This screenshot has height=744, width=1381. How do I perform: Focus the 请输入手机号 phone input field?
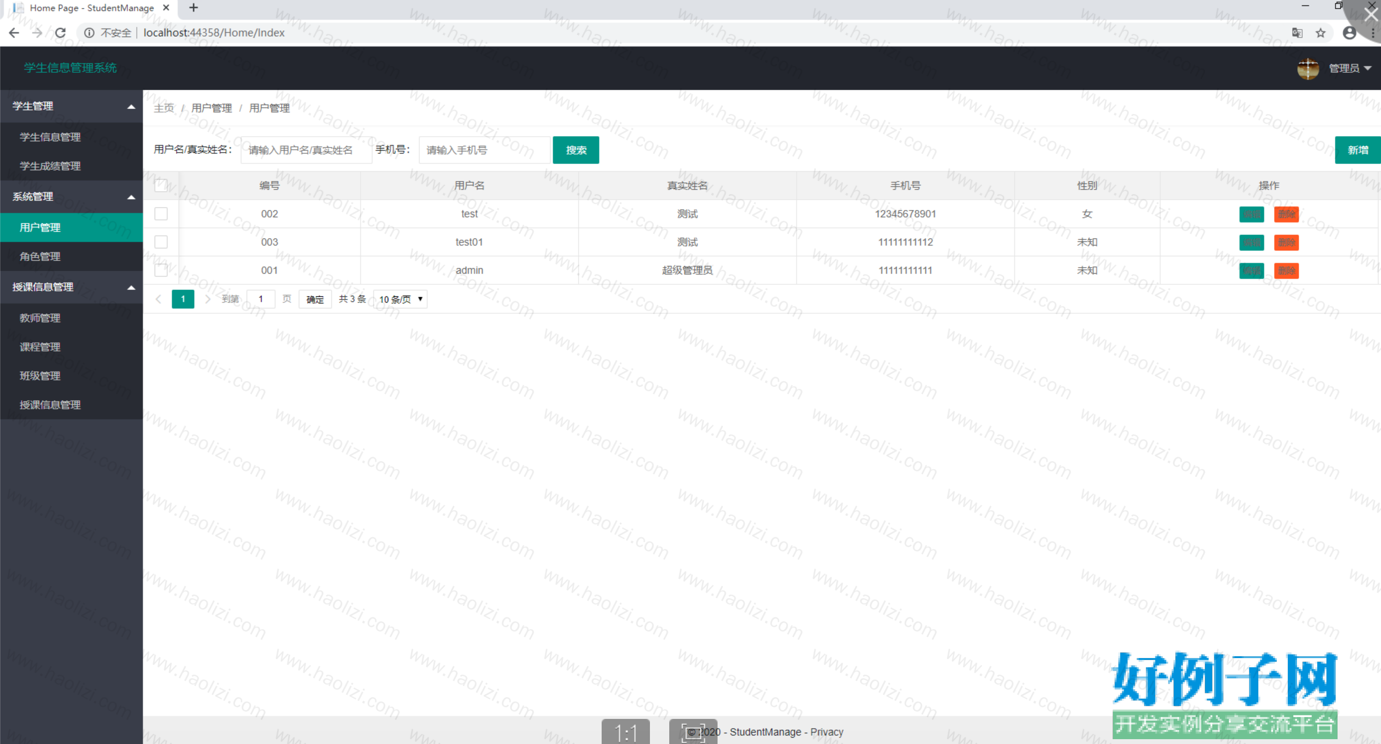(485, 150)
